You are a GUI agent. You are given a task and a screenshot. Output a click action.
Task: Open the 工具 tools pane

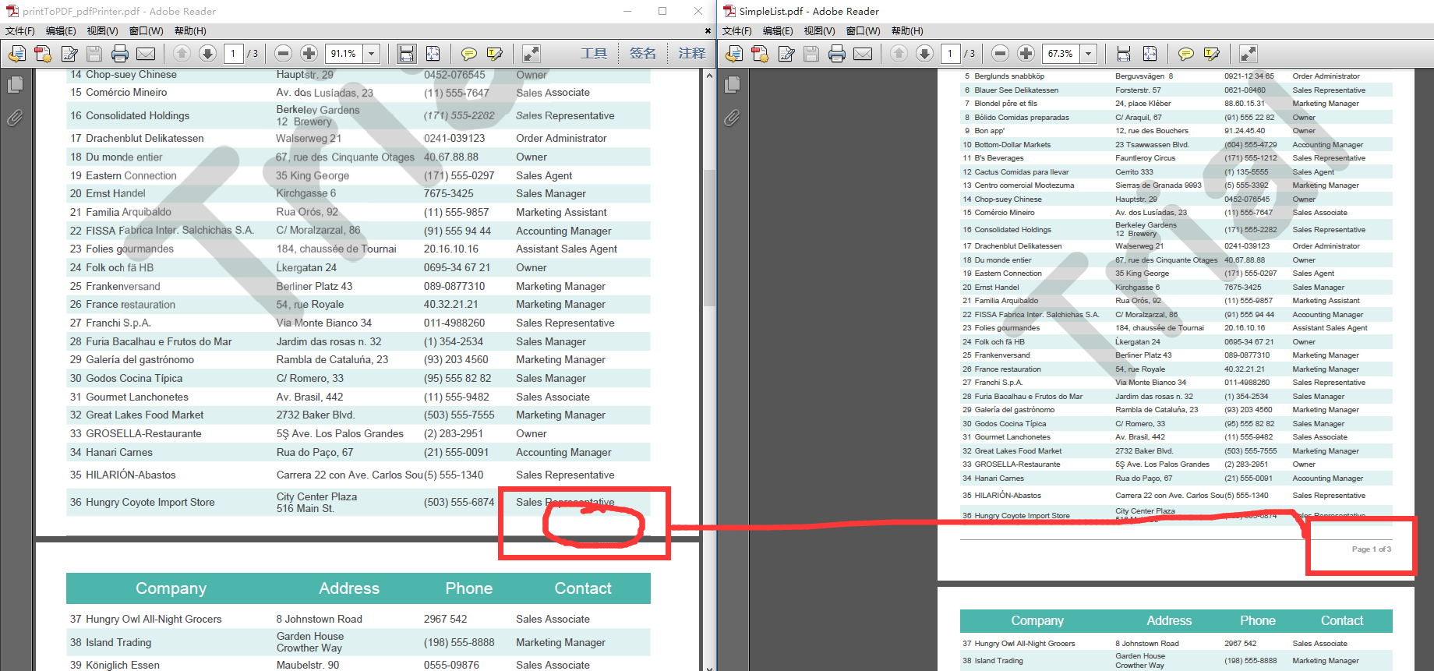pyautogui.click(x=593, y=54)
